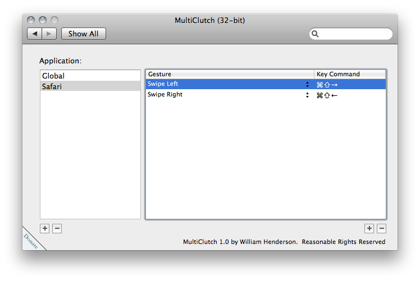Screen dimensions: 420x281
Task: Add a new gesture with the plus button
Action: tap(369, 228)
